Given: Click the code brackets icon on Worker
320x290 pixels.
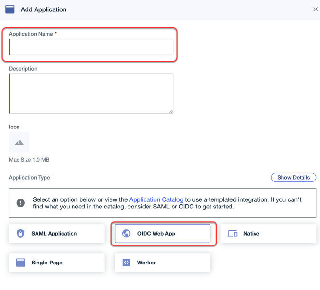Looking at the screenshot, I should pos(127,263).
